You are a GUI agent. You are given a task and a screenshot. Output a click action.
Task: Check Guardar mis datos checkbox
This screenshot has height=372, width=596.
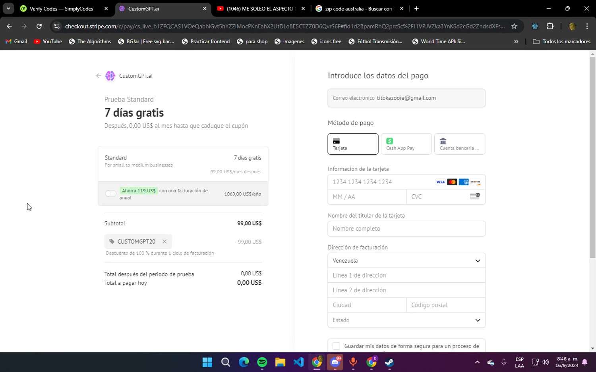pyautogui.click(x=337, y=346)
